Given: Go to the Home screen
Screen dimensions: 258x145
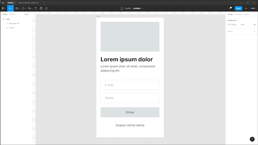Looking at the screenshot, I should tap(3, 3).
